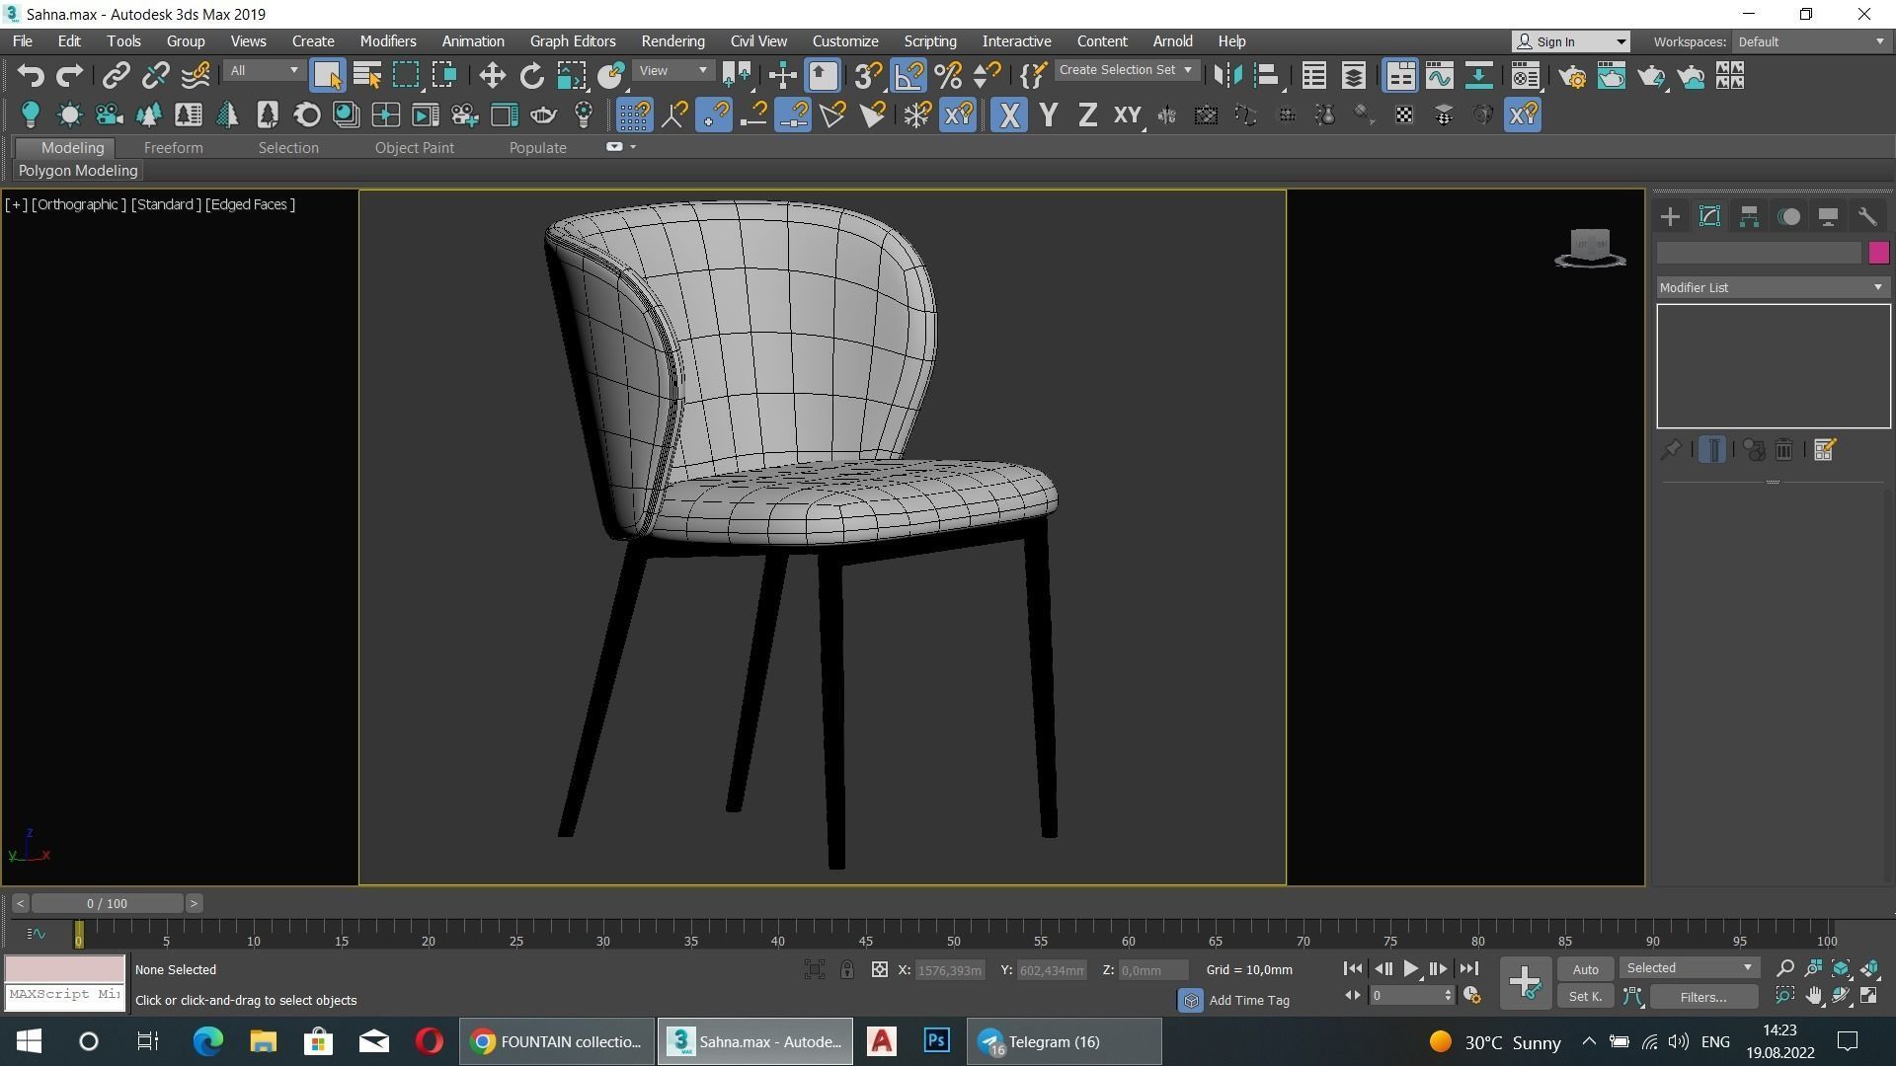Toggle the Selection Lock padlock
Image resolution: width=1896 pixels, height=1066 pixels.
pyautogui.click(x=847, y=969)
